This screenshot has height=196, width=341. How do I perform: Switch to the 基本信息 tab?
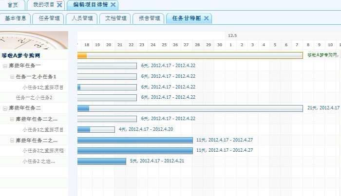[x=16, y=18]
